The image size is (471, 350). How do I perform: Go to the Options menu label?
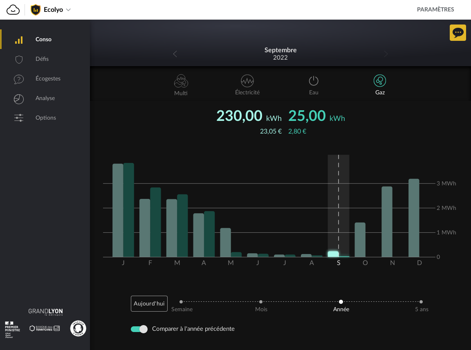tap(46, 118)
